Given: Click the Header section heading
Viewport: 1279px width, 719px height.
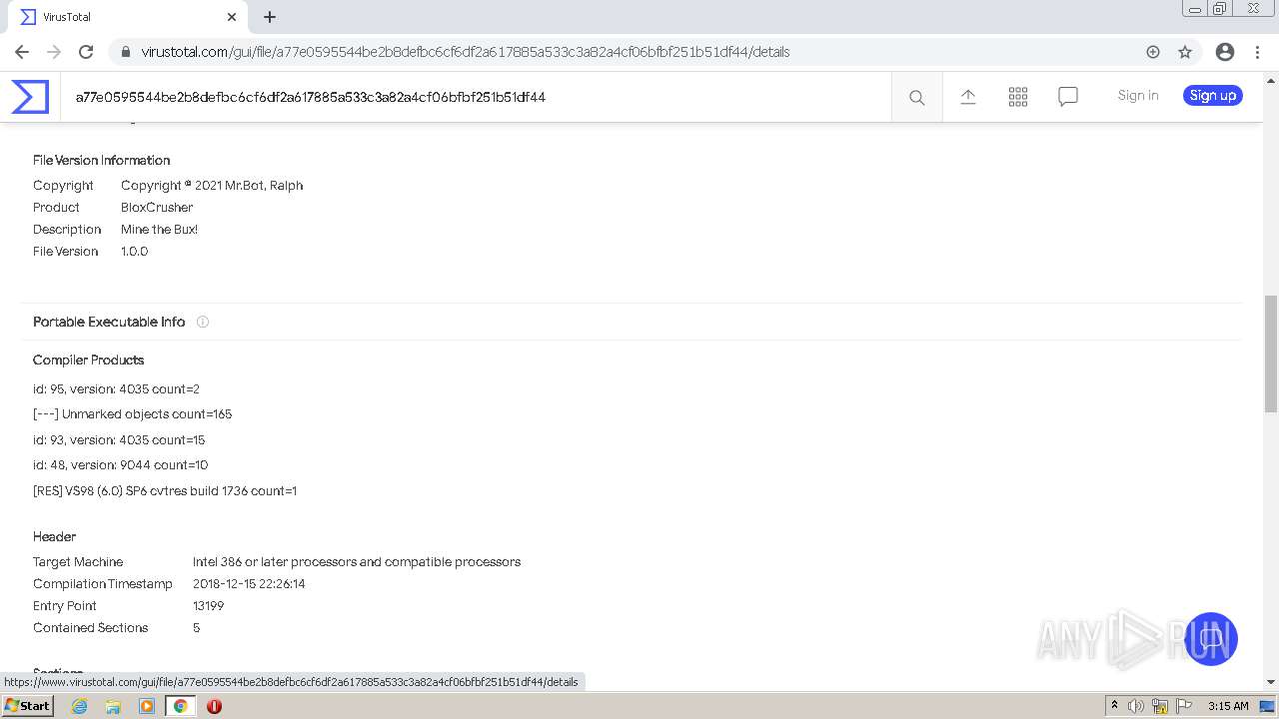Looking at the screenshot, I should (54, 537).
